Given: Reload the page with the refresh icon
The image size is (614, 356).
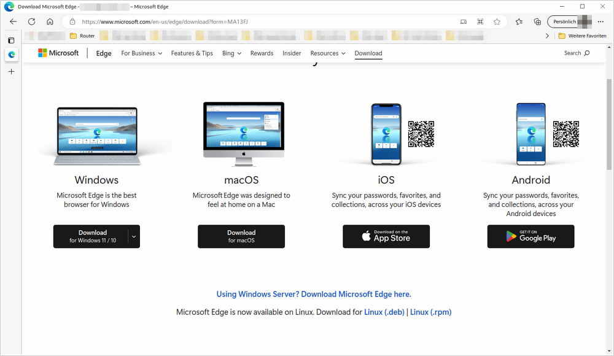Looking at the screenshot, I should point(32,21).
